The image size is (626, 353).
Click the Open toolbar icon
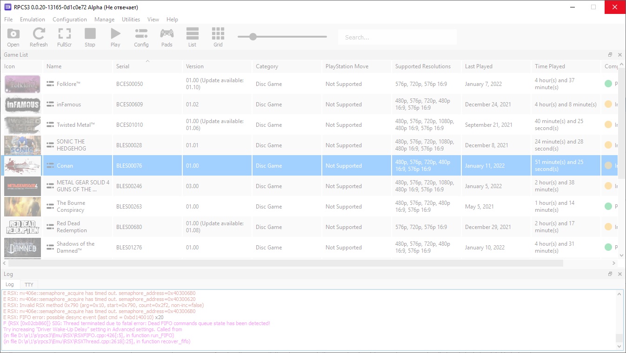point(13,37)
